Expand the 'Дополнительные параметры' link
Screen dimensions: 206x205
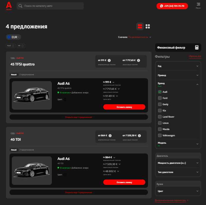click(x=172, y=200)
